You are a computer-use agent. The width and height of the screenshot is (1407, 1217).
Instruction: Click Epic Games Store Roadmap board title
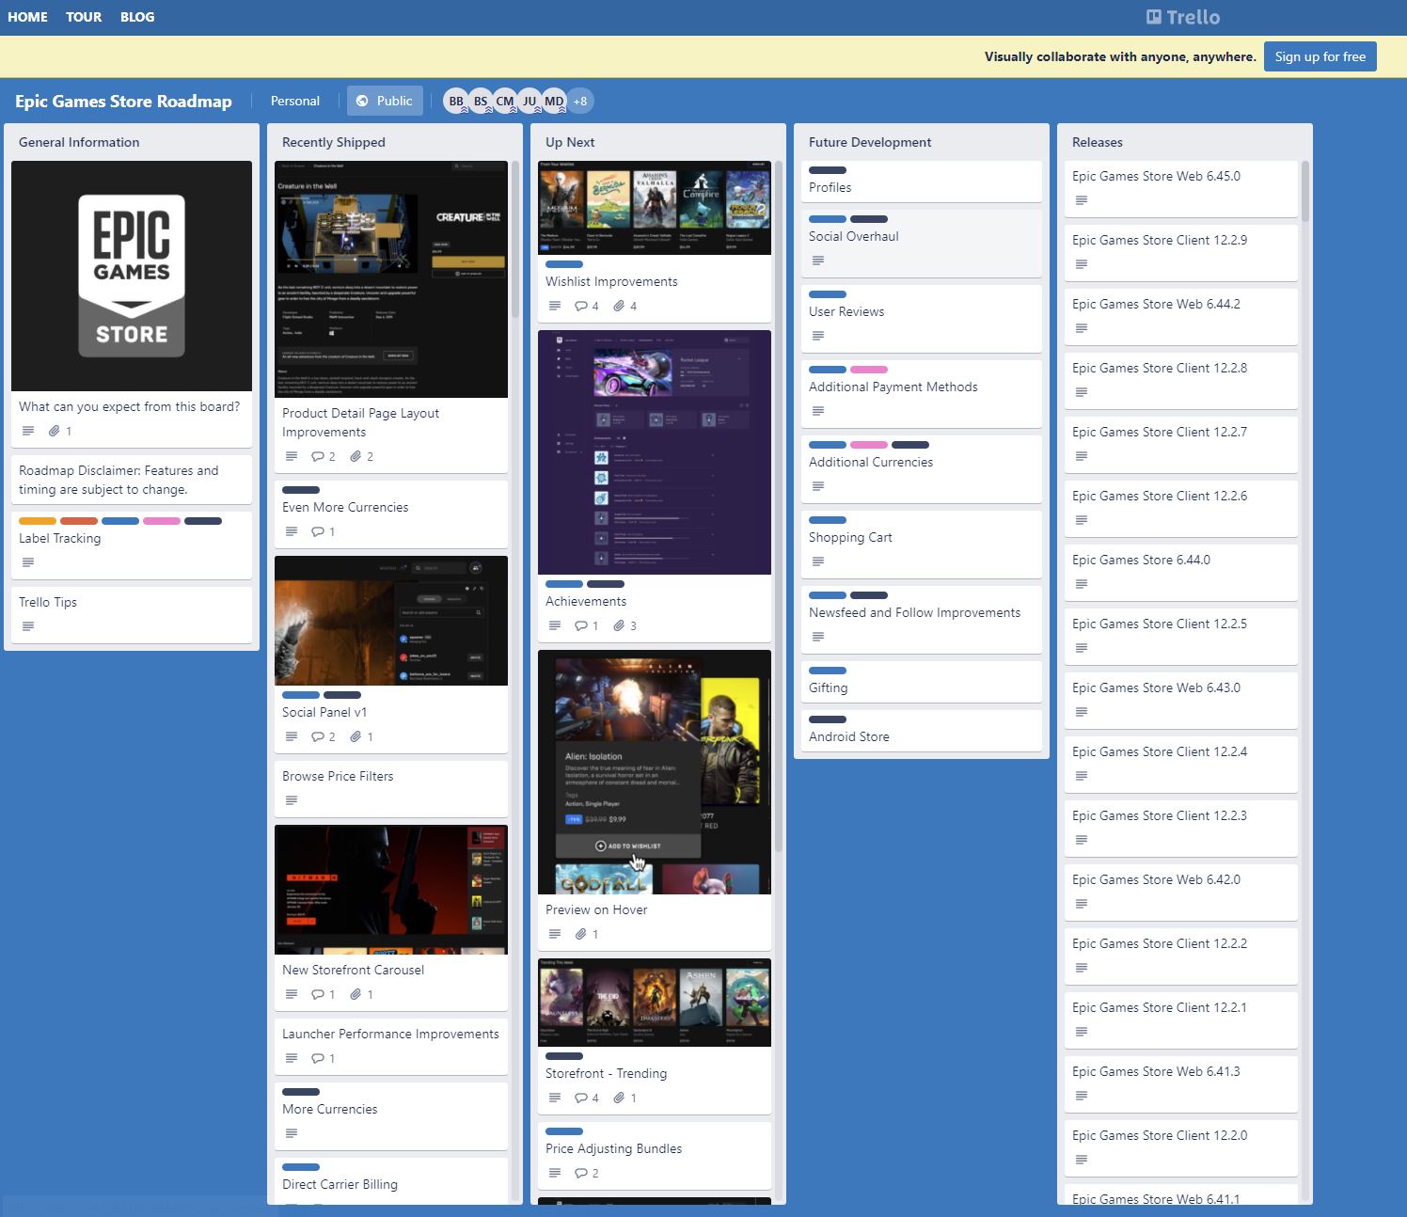[x=123, y=101]
